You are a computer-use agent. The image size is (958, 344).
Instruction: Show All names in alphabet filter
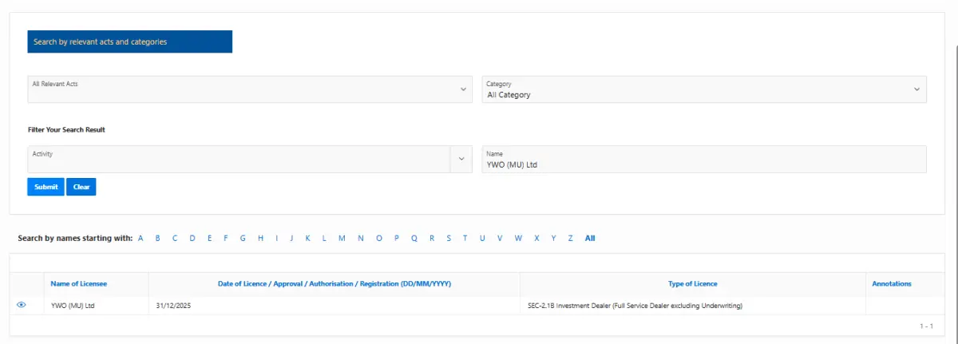590,238
